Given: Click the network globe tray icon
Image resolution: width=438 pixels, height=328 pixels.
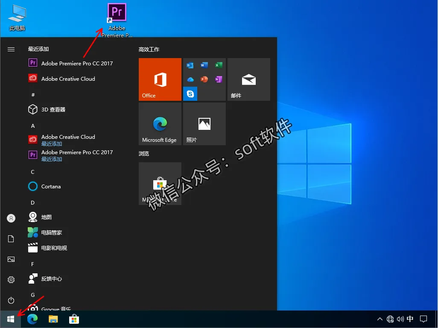Looking at the screenshot, I should pos(390,319).
